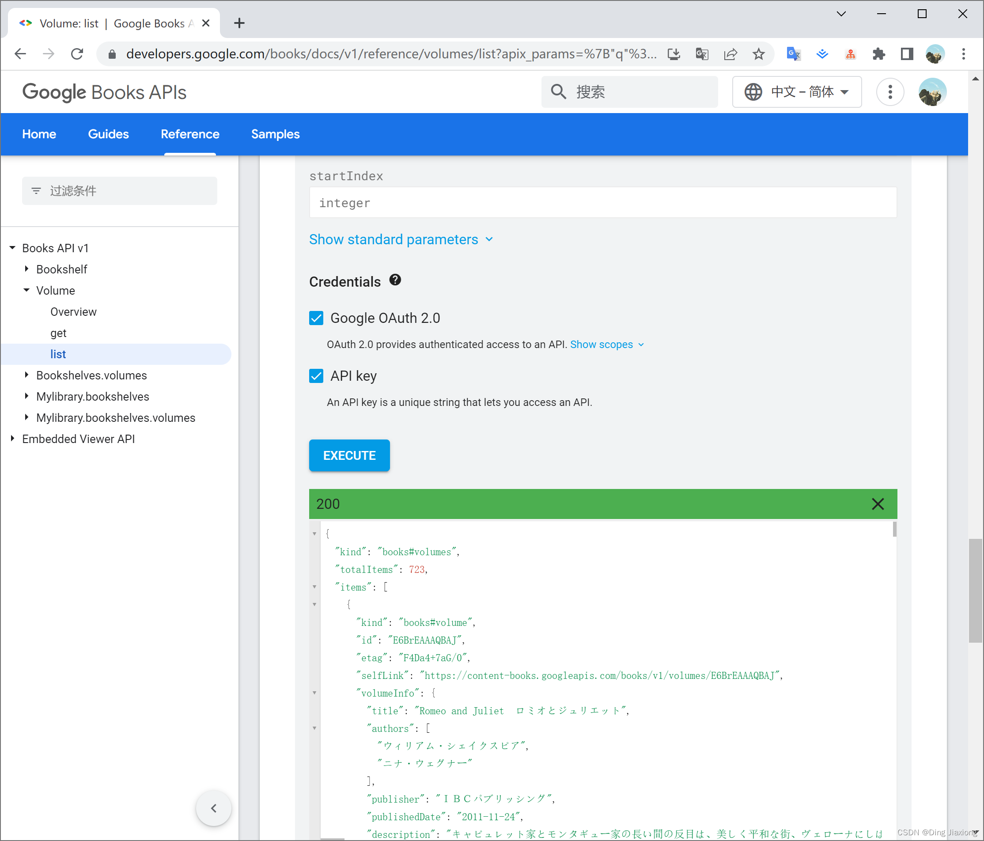The height and width of the screenshot is (841, 984).
Task: Uncheck the Google OAuth 2.0 checkbox
Action: pyautogui.click(x=316, y=318)
